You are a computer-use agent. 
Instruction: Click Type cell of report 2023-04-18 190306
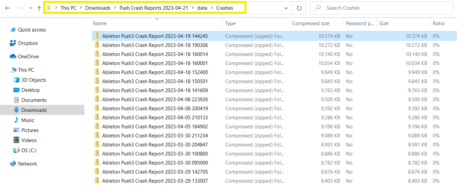[255, 45]
